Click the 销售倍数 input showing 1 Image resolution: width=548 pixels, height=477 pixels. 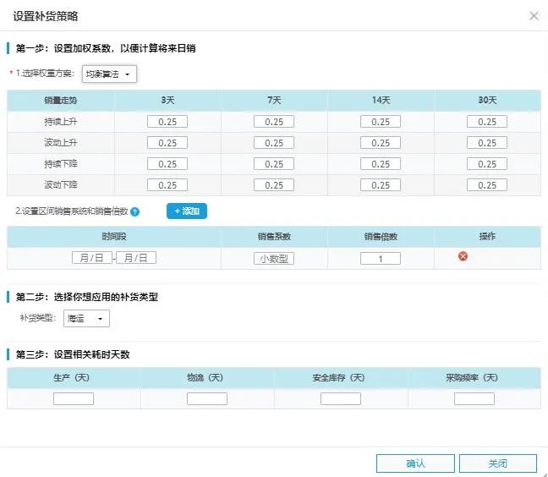[x=381, y=259]
